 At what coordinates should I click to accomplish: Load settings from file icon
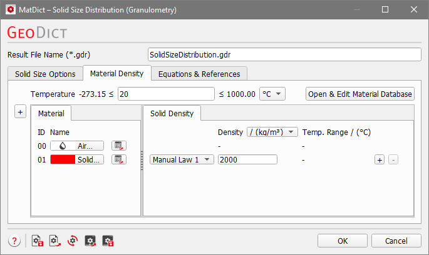tap(55, 241)
